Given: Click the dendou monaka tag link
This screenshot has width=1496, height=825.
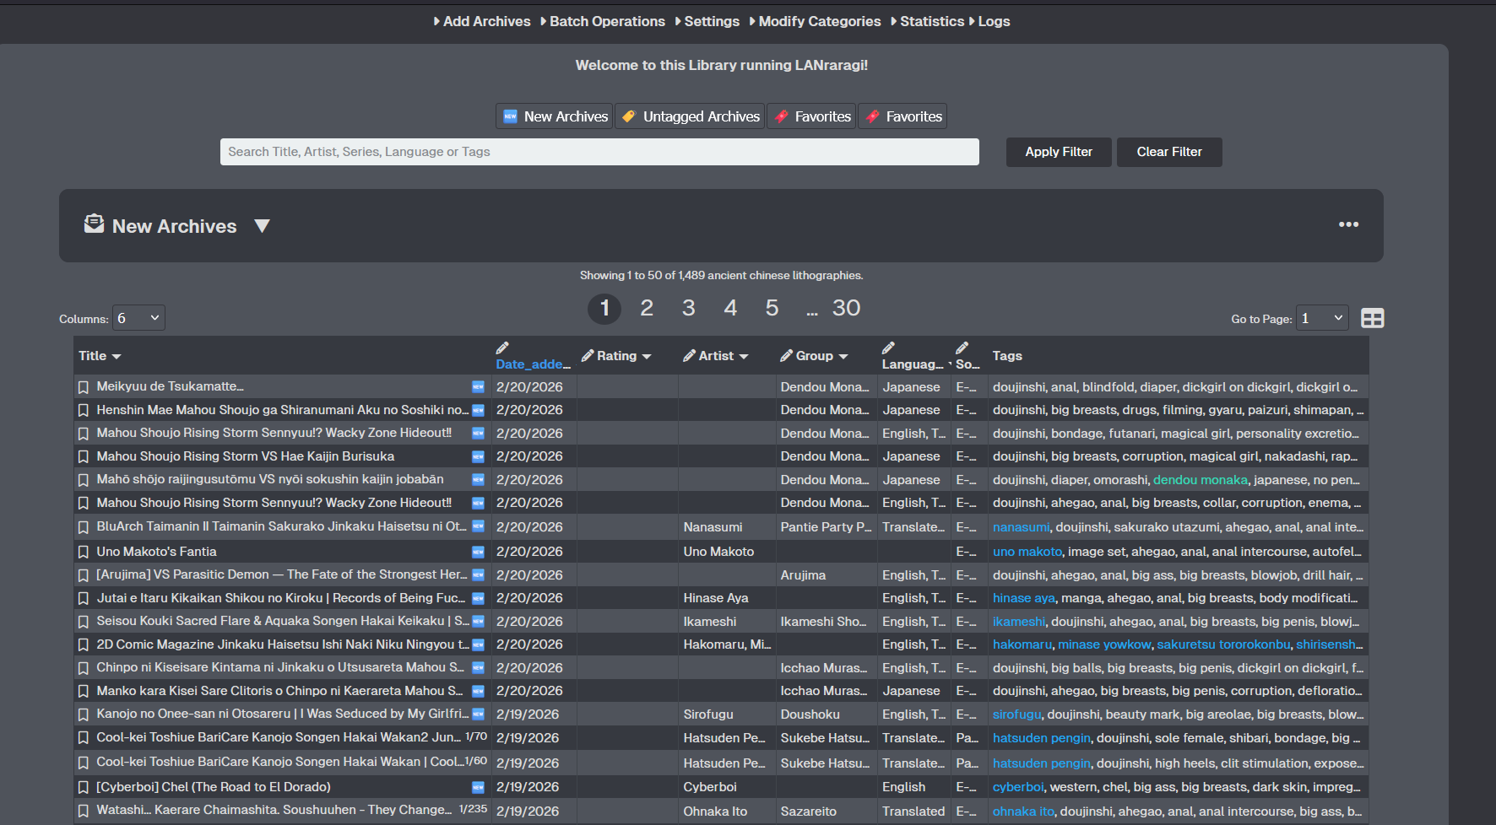Looking at the screenshot, I should coord(1200,480).
